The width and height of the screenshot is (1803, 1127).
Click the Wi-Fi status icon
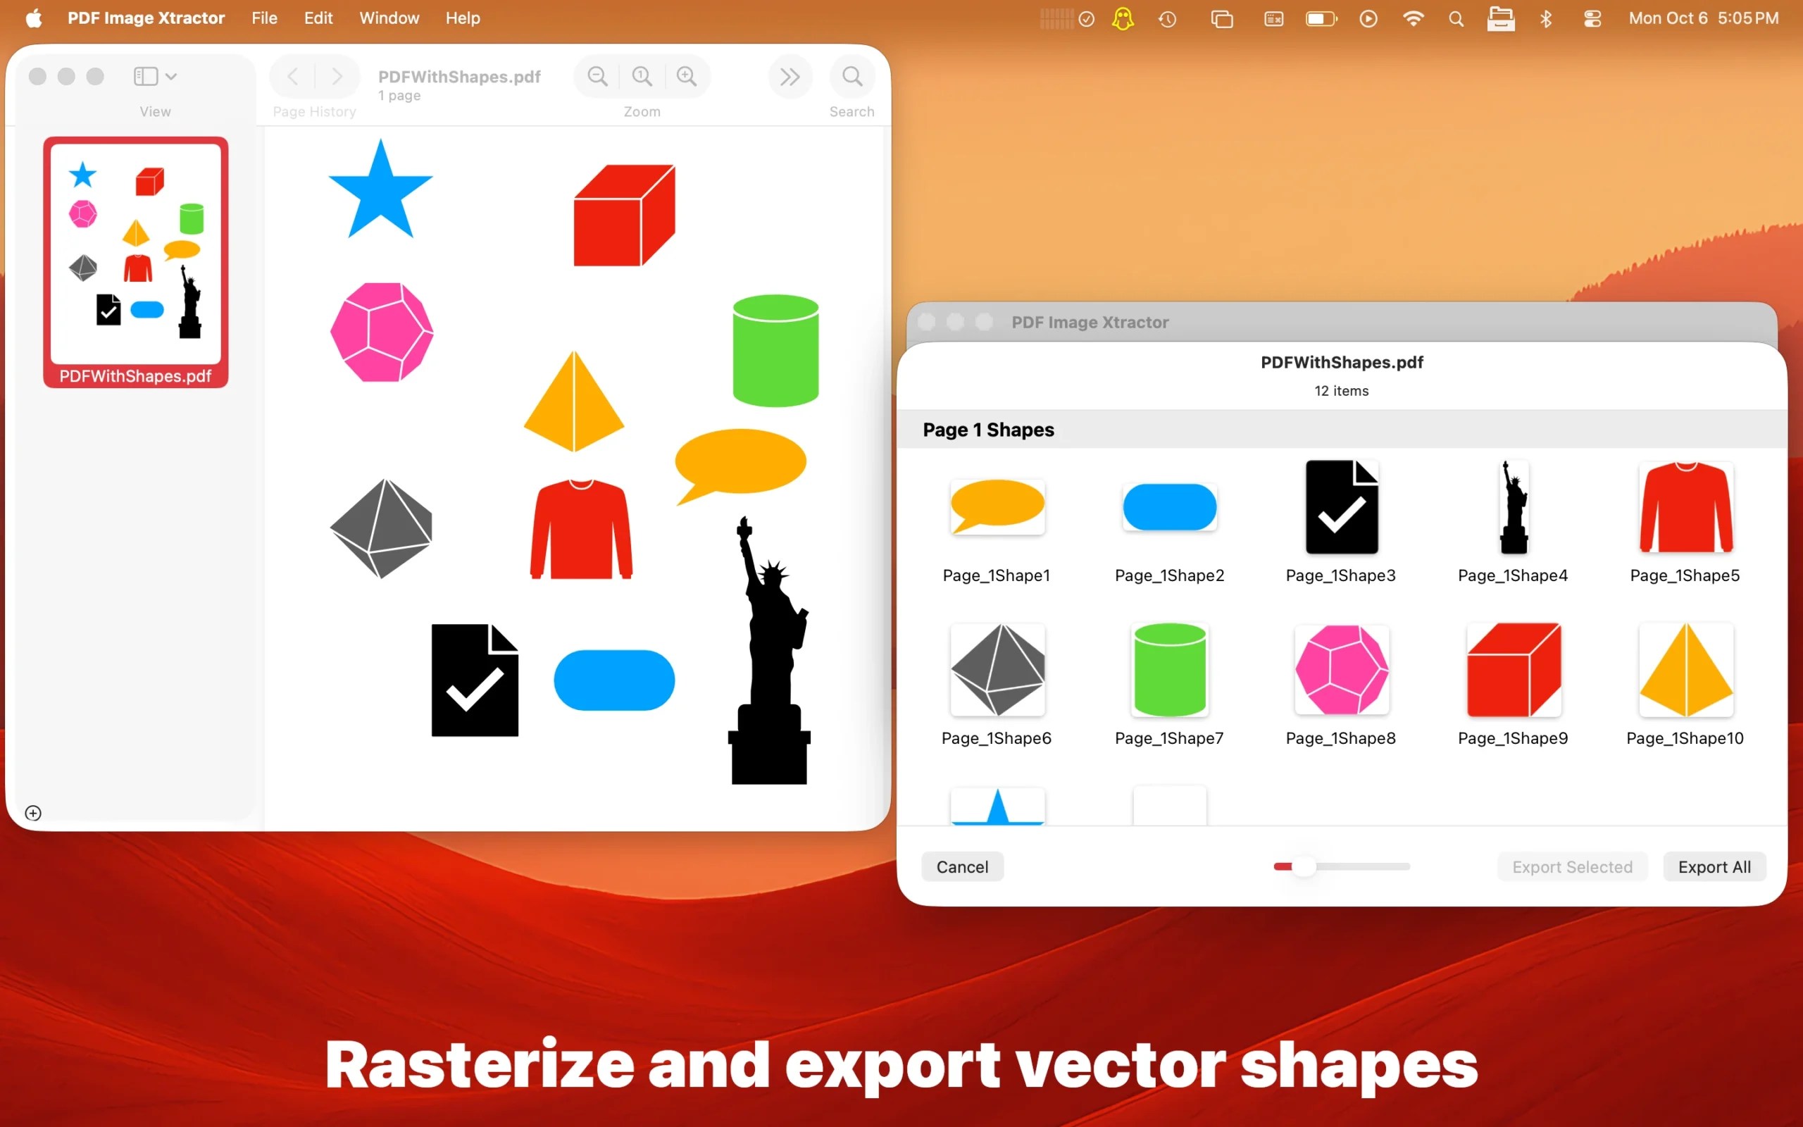click(x=1413, y=18)
